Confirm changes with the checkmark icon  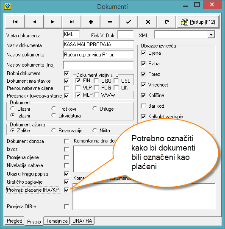click(x=128, y=22)
